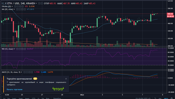
Task: Expand the MACD (12, 26, close, 9) dropdown
Action: click(22, 72)
